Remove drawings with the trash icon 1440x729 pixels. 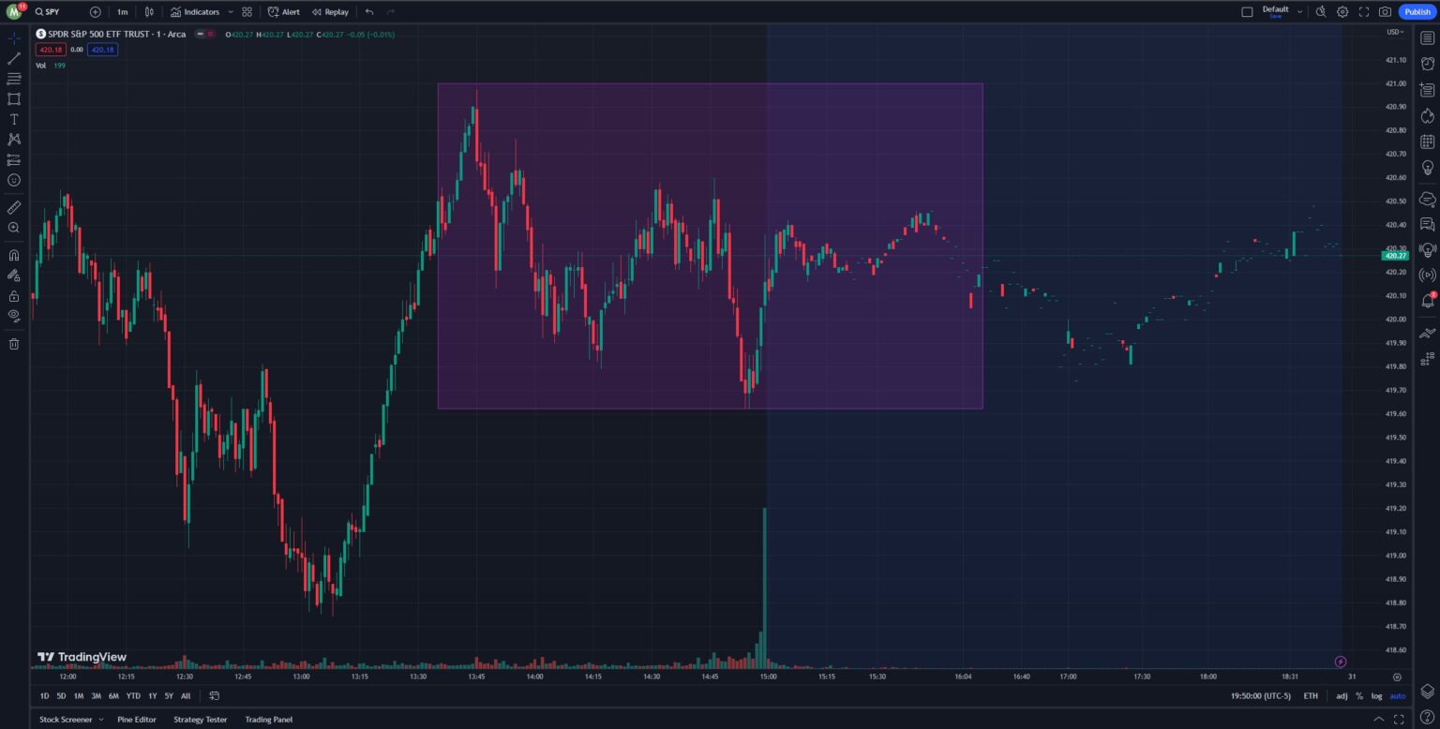pos(13,343)
